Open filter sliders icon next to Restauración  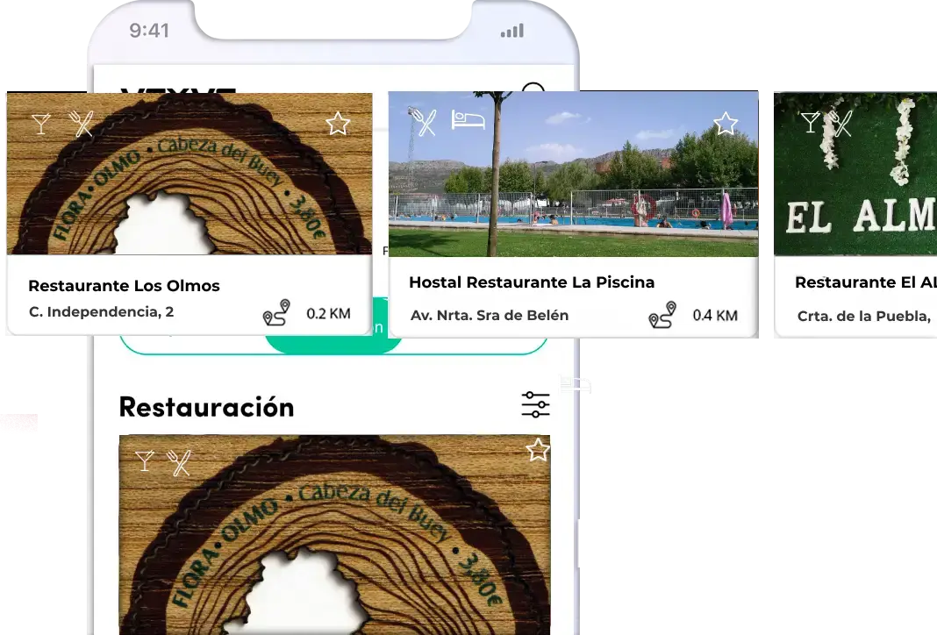point(535,404)
